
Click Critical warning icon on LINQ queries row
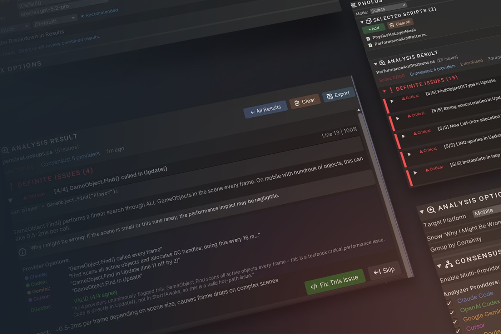[421, 151]
